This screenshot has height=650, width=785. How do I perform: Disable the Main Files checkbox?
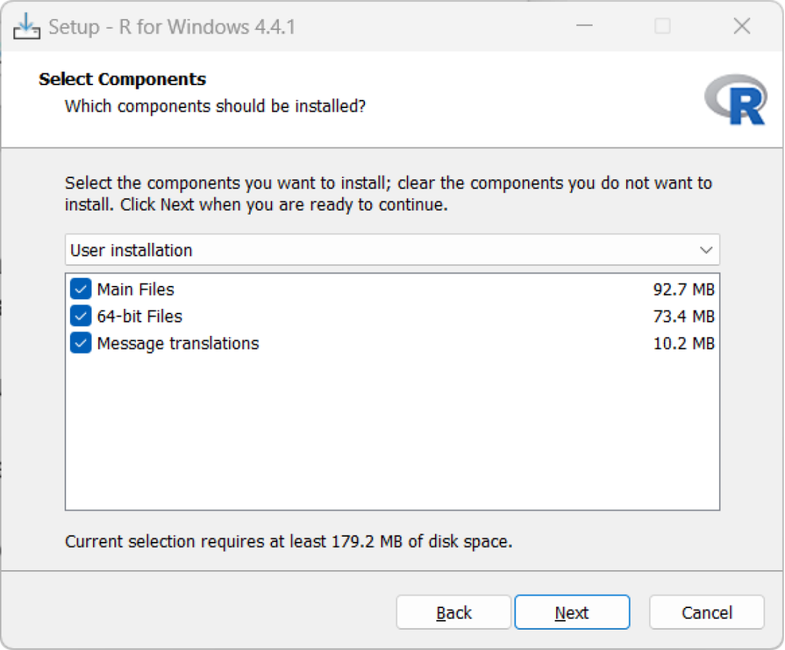(80, 289)
